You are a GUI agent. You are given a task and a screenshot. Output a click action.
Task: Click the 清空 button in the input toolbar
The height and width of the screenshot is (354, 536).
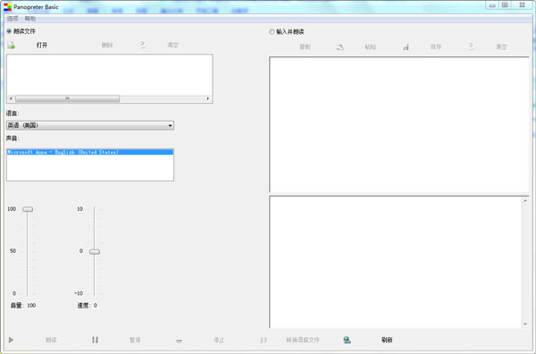pyautogui.click(x=501, y=46)
